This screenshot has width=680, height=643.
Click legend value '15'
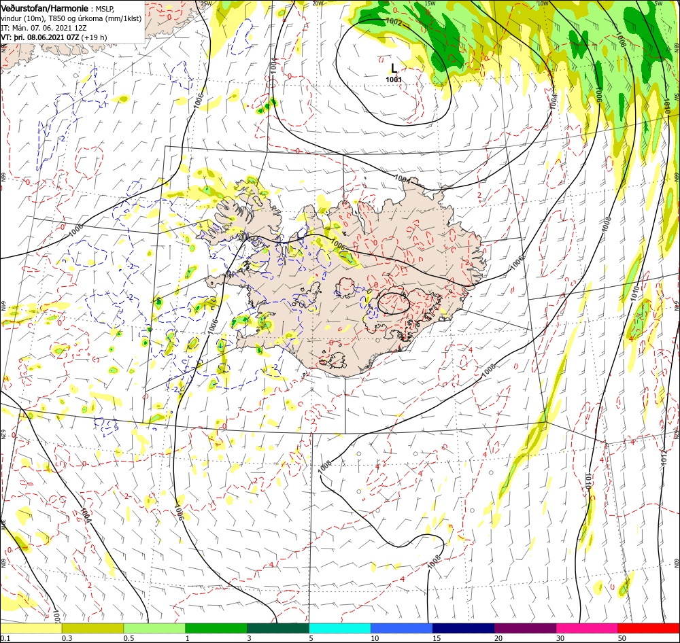[437, 638]
